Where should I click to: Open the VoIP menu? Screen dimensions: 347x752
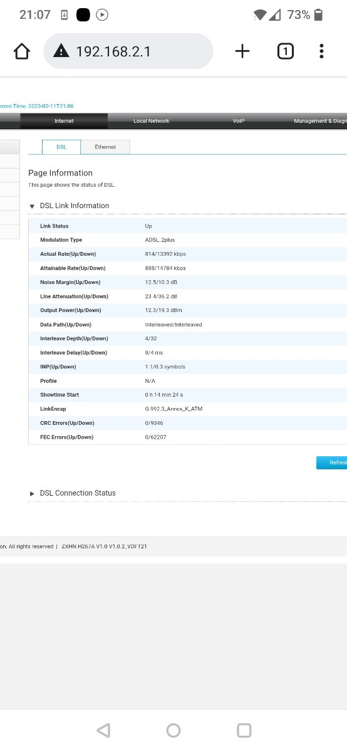tap(239, 121)
